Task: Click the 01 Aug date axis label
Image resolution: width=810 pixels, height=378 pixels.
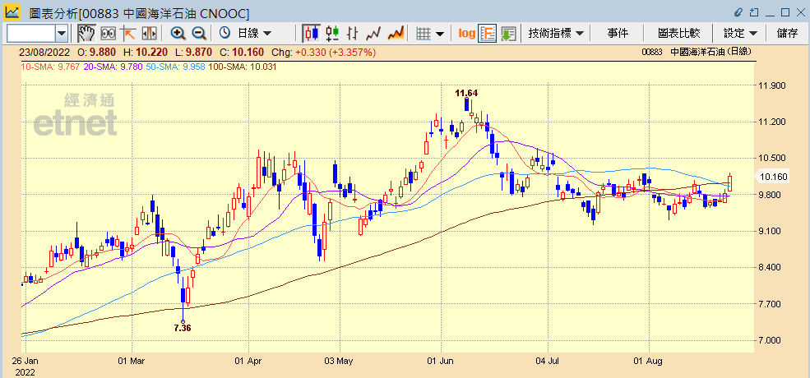Action: [649, 361]
